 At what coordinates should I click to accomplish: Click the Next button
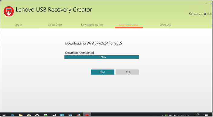[x=103, y=72]
